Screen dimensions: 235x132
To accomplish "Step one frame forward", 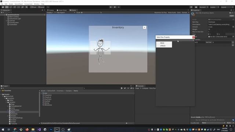I will 119,7.
